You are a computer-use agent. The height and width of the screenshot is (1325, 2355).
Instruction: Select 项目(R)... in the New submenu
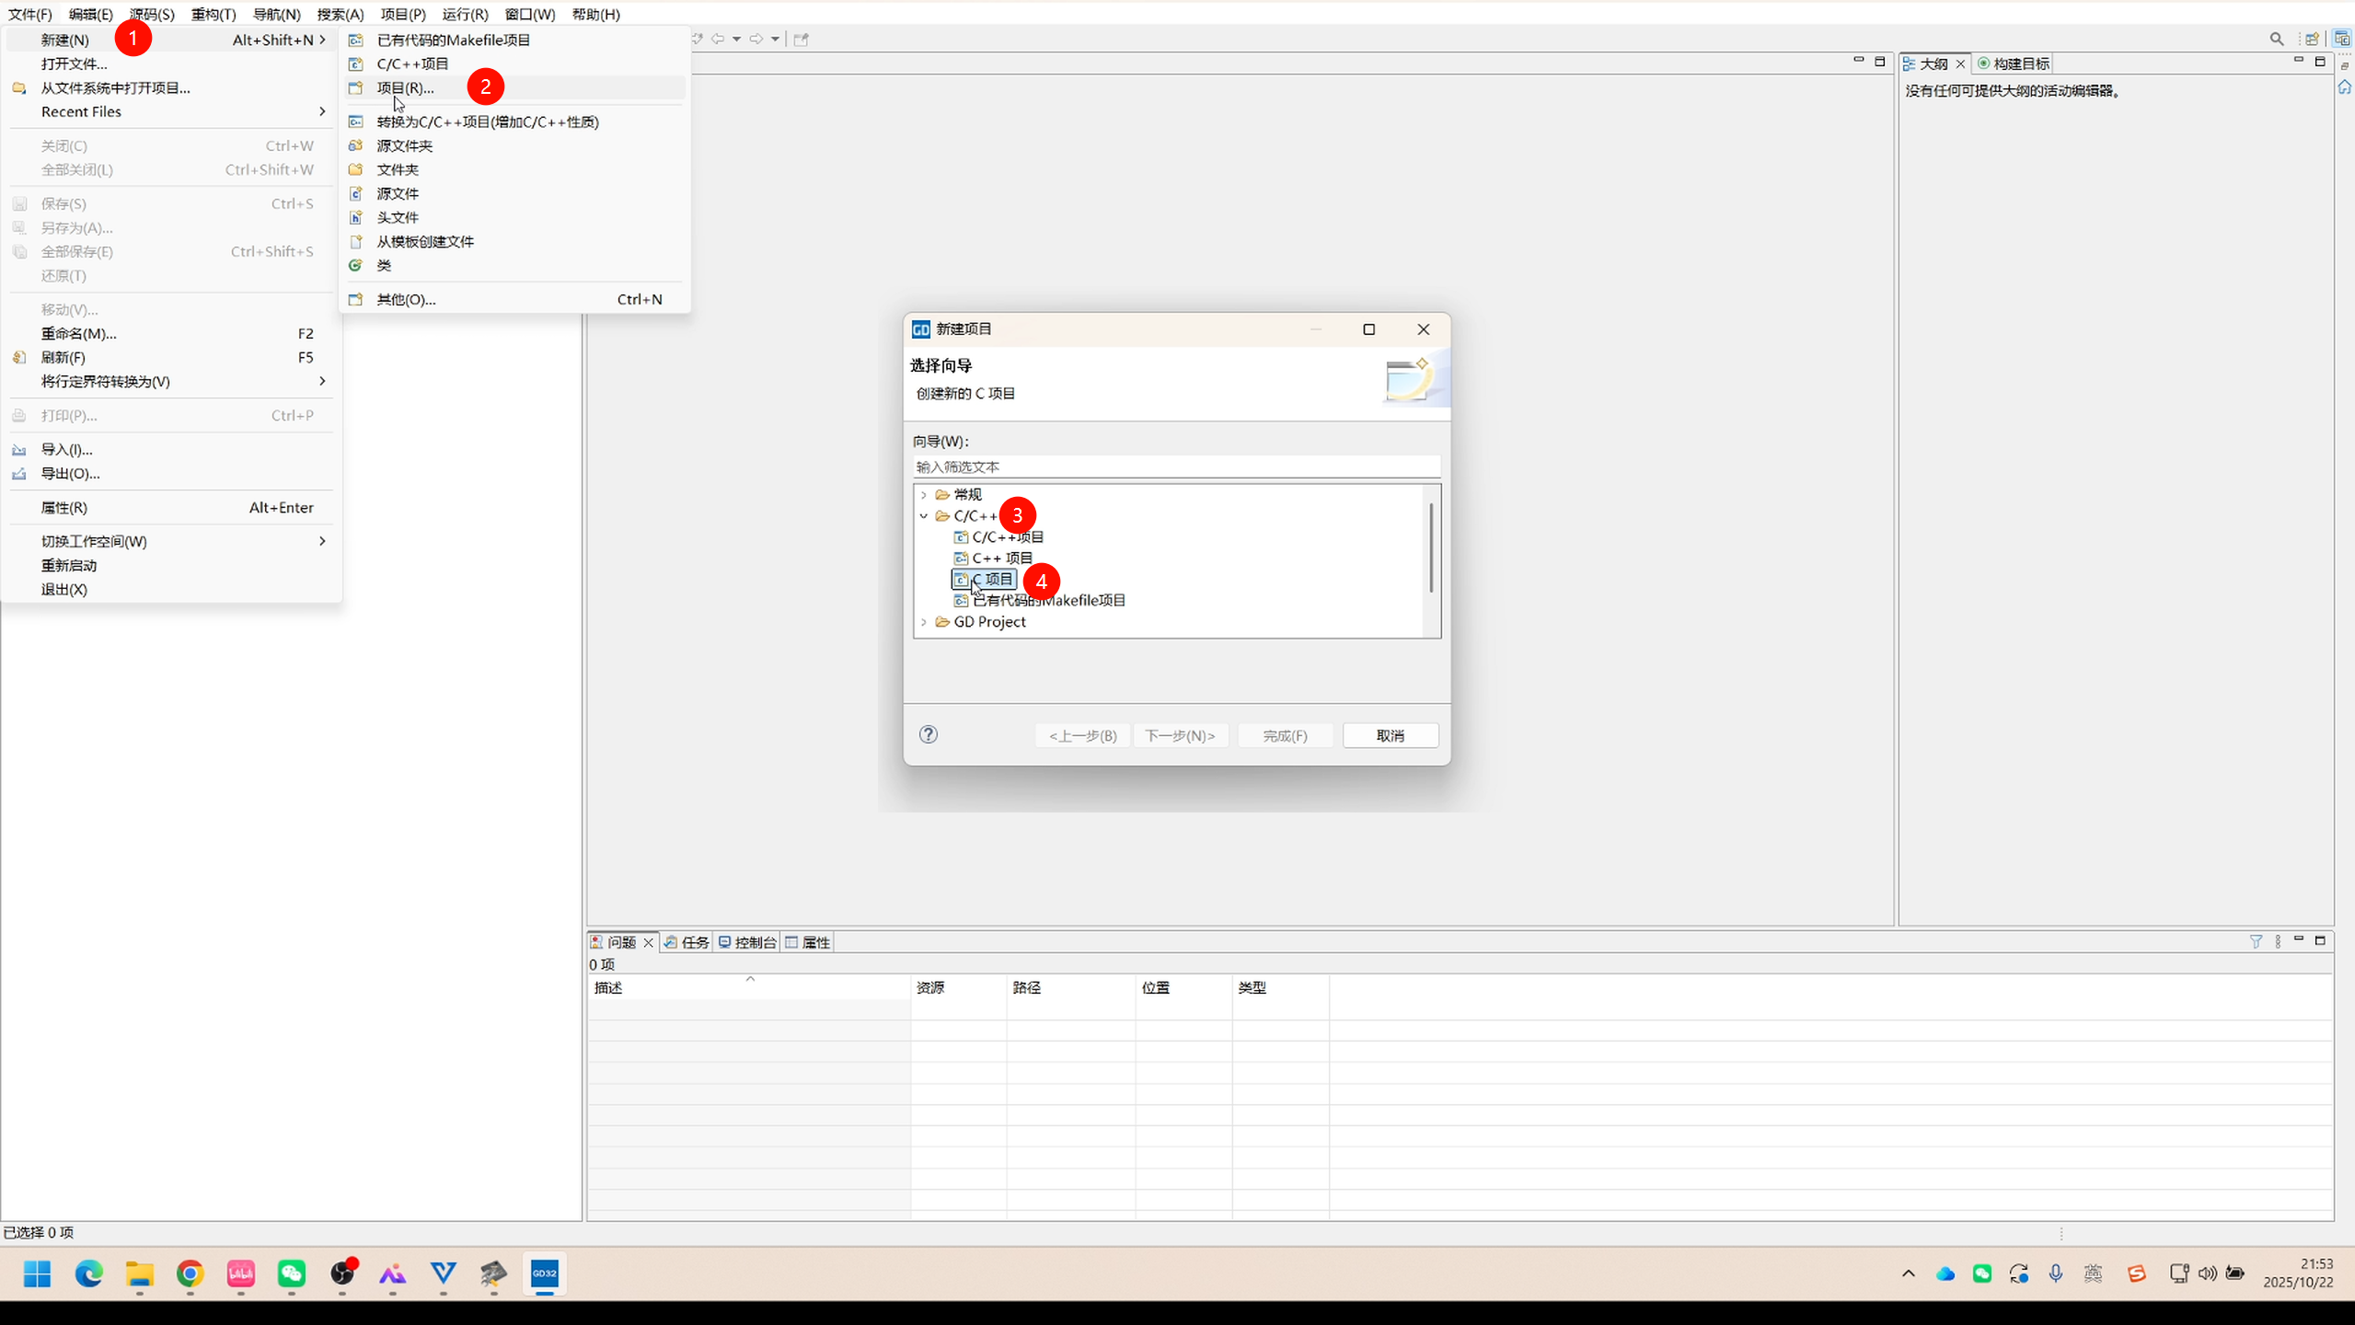click(x=405, y=88)
